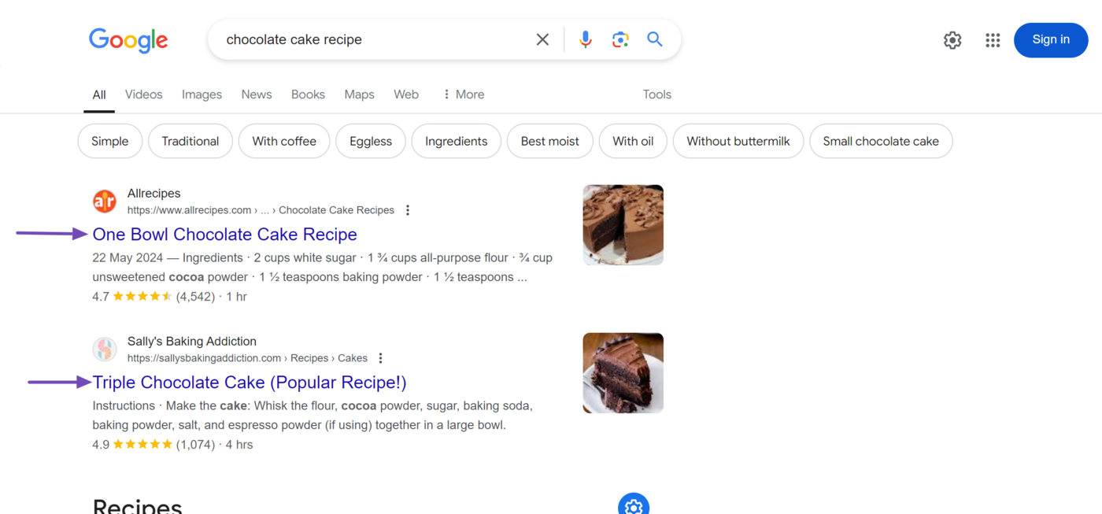This screenshot has width=1102, height=514.
Task: Switch to the Images tab
Action: point(202,94)
